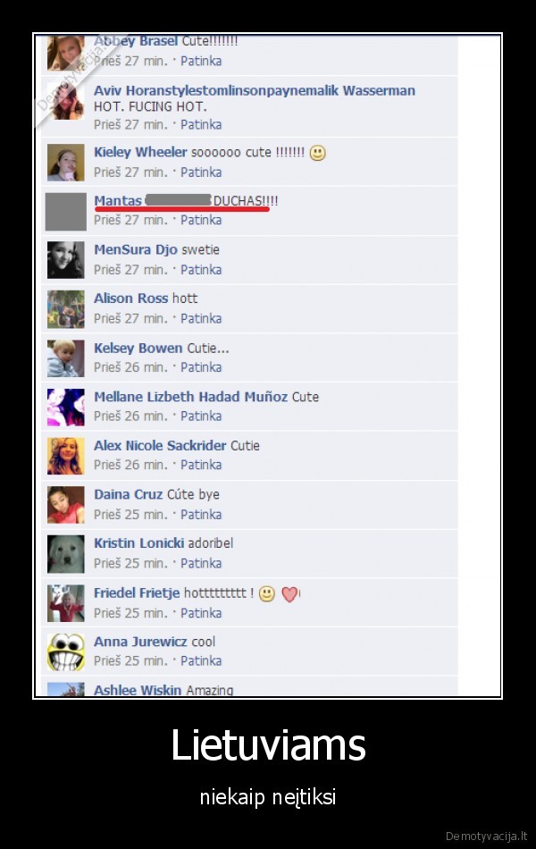Click the Mantas name link
Screen dimensions: 536x849
coord(118,201)
